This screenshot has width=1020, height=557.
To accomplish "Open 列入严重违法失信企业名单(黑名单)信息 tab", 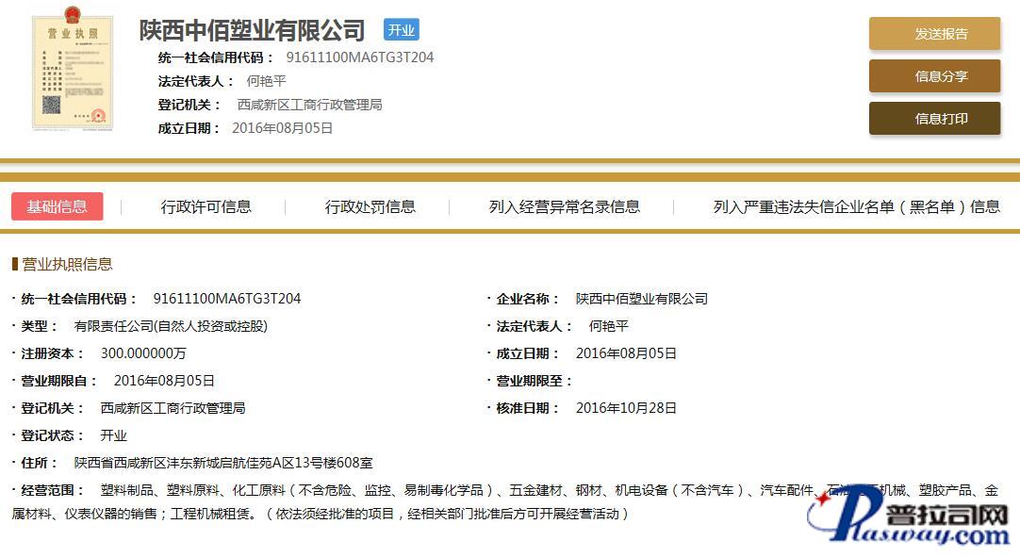I will point(856,206).
